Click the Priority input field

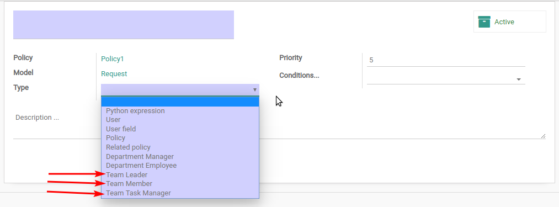click(x=446, y=60)
